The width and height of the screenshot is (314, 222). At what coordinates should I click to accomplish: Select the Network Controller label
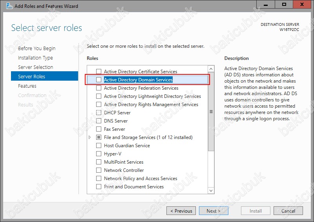[x=124, y=170]
